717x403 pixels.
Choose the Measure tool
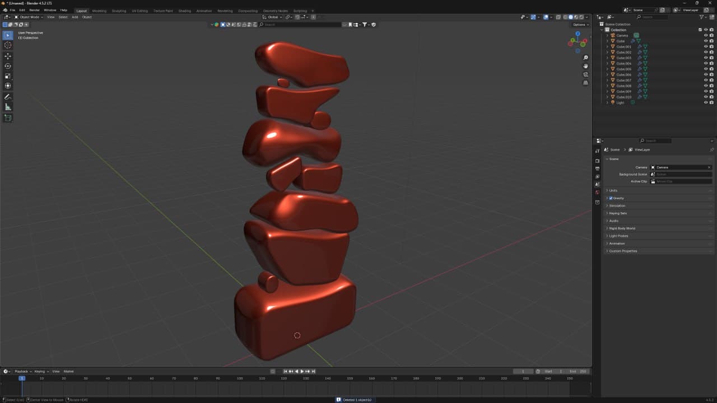[x=8, y=107]
